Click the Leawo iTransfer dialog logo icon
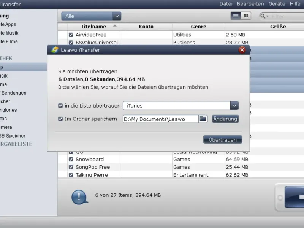This screenshot has width=304, height=228. click(55, 50)
